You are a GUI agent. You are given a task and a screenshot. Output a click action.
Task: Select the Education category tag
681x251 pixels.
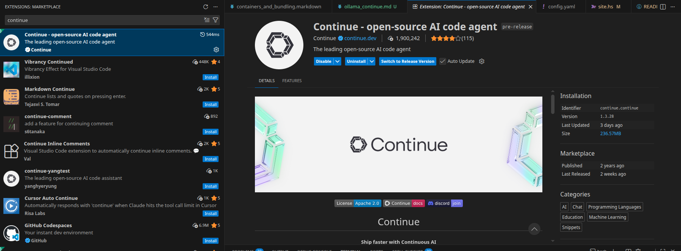(572, 217)
